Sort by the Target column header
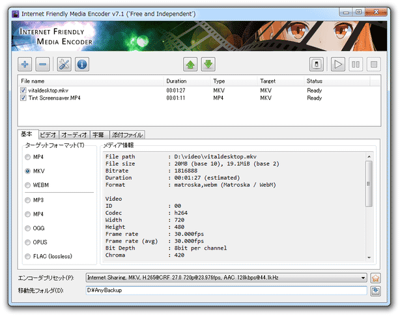Viewport: 400px width, 316px height. pyautogui.click(x=280, y=81)
